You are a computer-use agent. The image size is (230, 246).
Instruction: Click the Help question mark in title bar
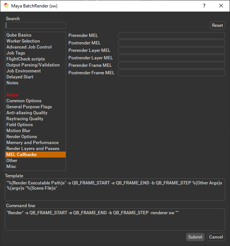pyautogui.click(x=204, y=6)
